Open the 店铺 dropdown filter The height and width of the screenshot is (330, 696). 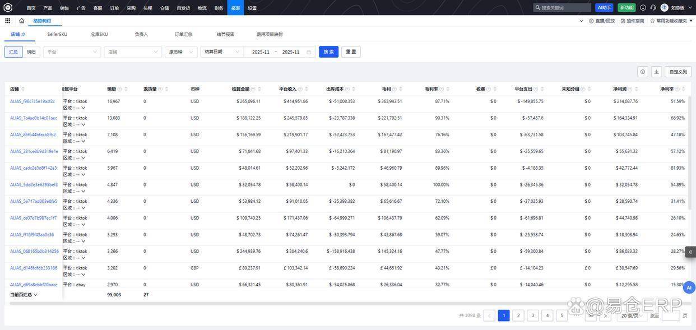[133, 52]
